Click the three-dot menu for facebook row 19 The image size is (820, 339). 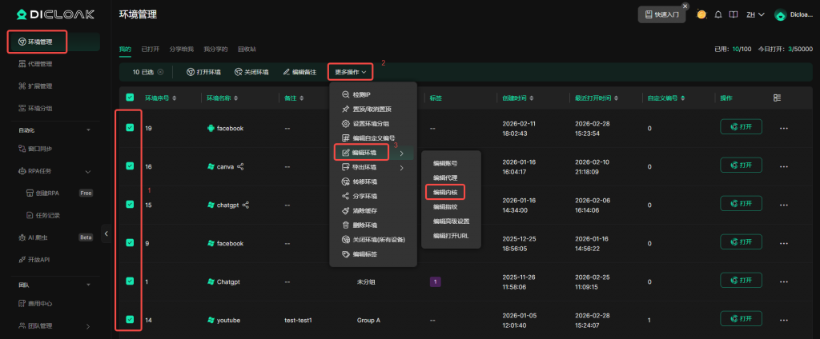(784, 128)
